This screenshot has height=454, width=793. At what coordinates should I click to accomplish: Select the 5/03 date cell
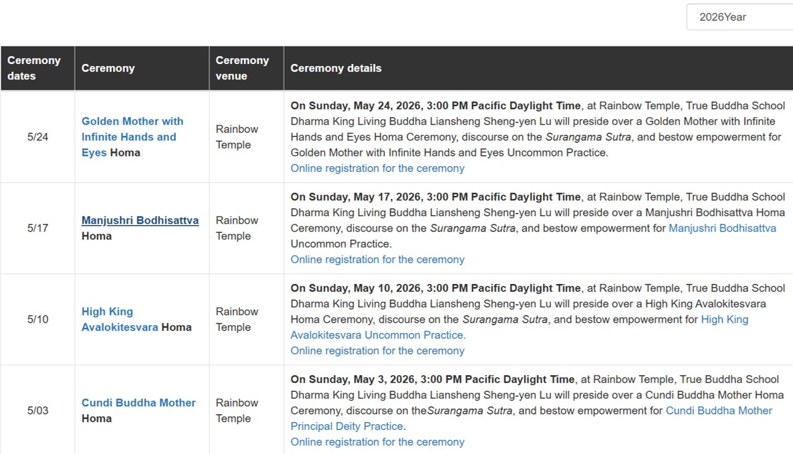[x=38, y=411]
